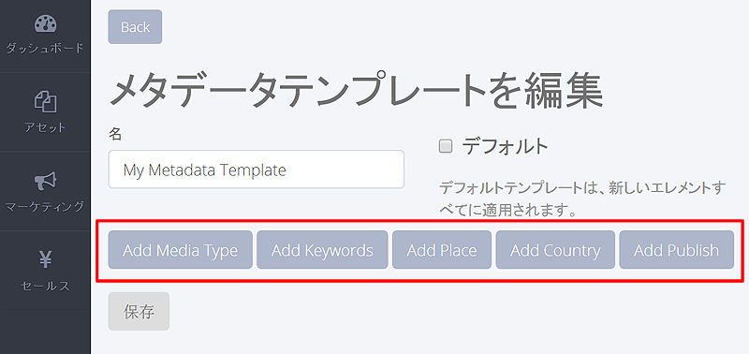Choose Add Publish button
This screenshot has height=354, width=749.
coord(676,250)
